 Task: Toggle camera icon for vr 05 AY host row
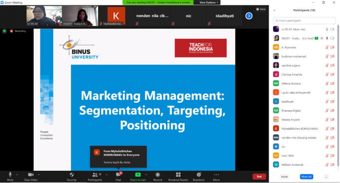point(332,29)
